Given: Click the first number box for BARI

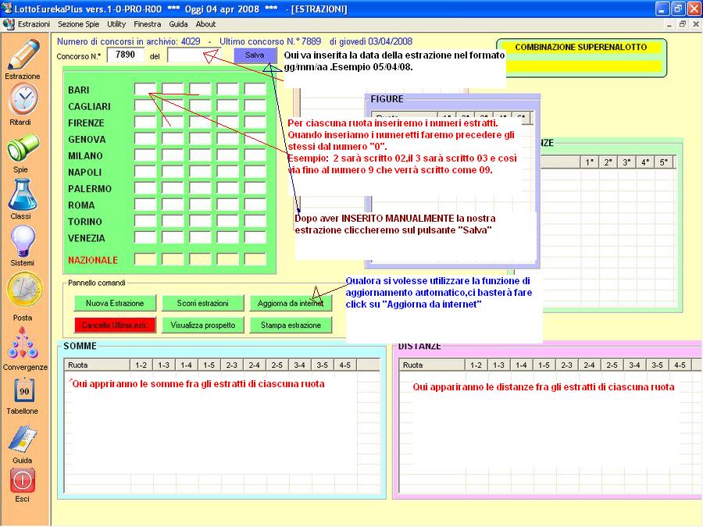Looking at the screenshot, I should click(x=145, y=89).
